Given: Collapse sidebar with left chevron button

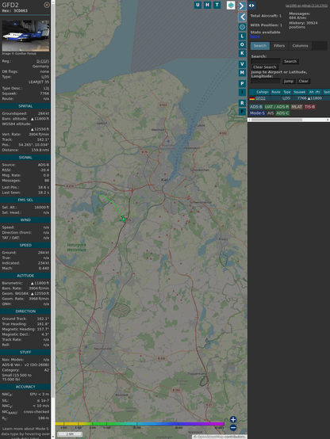Looking at the screenshot, I should 242,17.
